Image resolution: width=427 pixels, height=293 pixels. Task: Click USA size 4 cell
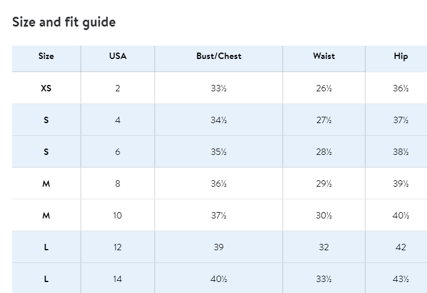click(x=118, y=120)
